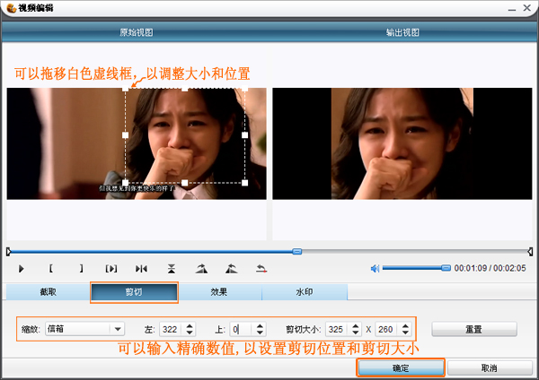Screen dimensions: 539x380
Task: Open the 缩放 dropdown showing 信箱
Action: (84, 329)
